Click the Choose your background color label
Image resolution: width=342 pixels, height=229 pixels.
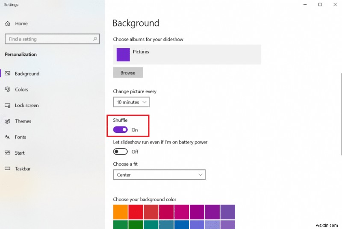point(144,200)
